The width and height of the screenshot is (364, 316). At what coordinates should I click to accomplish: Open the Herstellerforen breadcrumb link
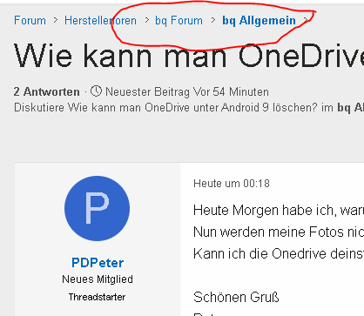pyautogui.click(x=100, y=21)
